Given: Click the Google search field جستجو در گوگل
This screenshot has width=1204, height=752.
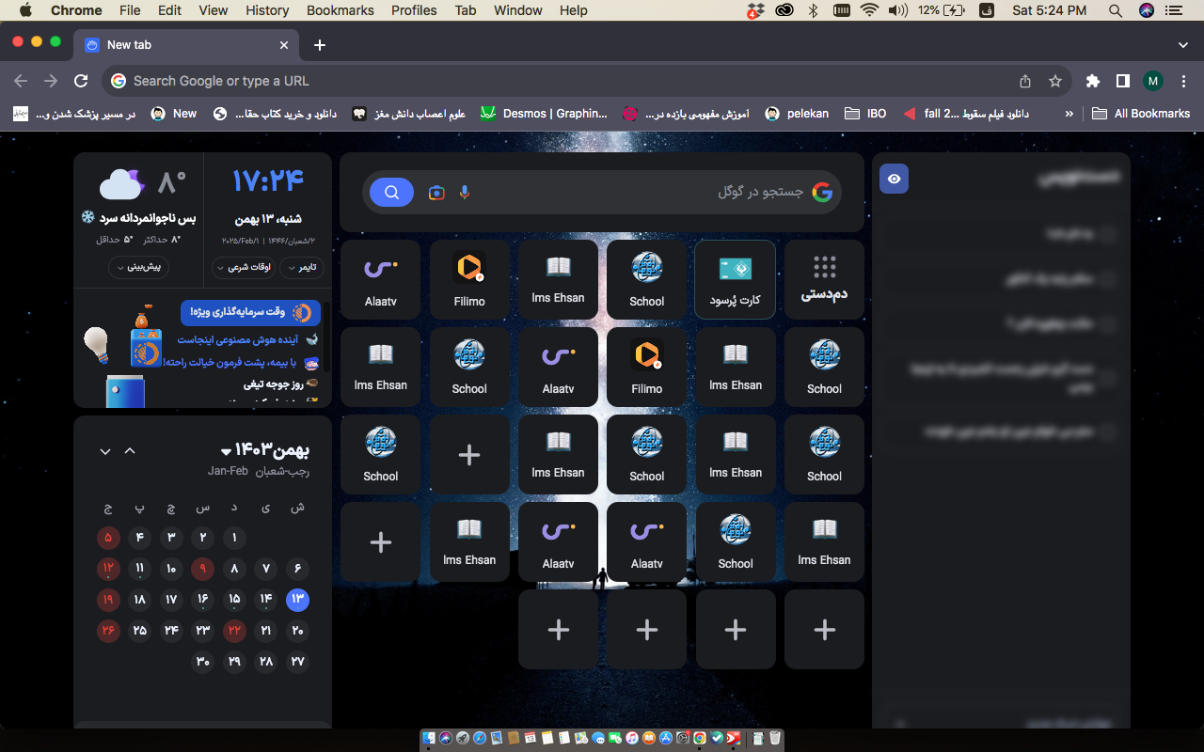Looking at the screenshot, I should click(x=640, y=192).
